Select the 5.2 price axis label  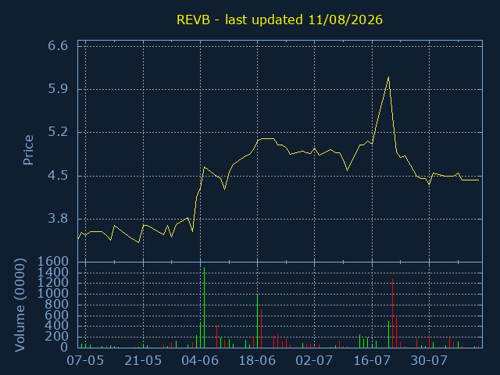[58, 132]
